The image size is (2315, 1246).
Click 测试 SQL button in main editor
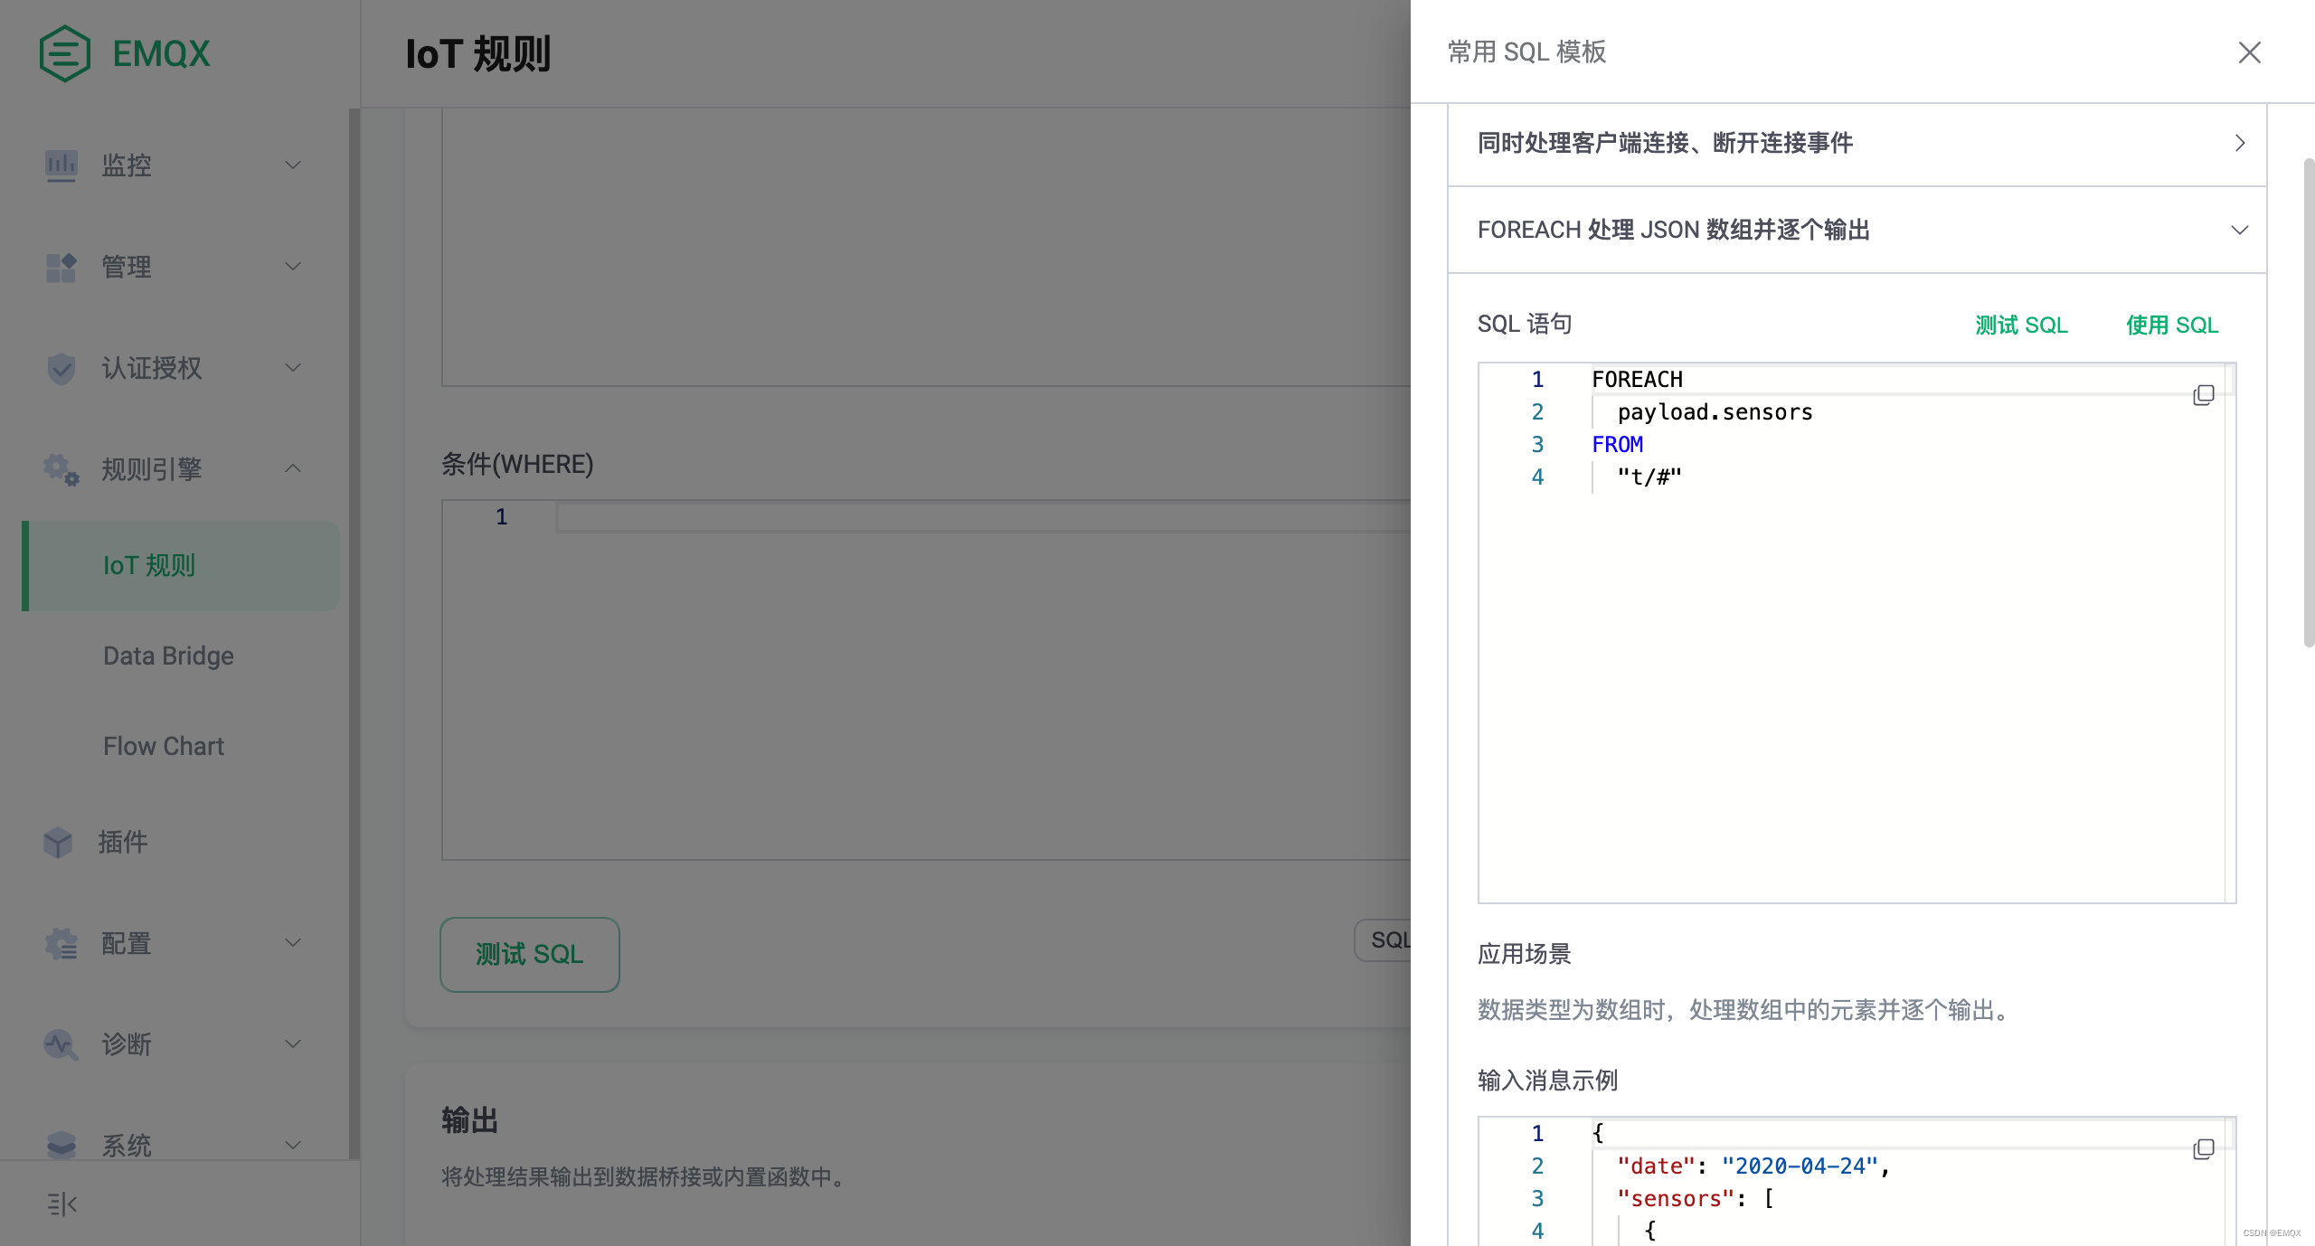528,951
